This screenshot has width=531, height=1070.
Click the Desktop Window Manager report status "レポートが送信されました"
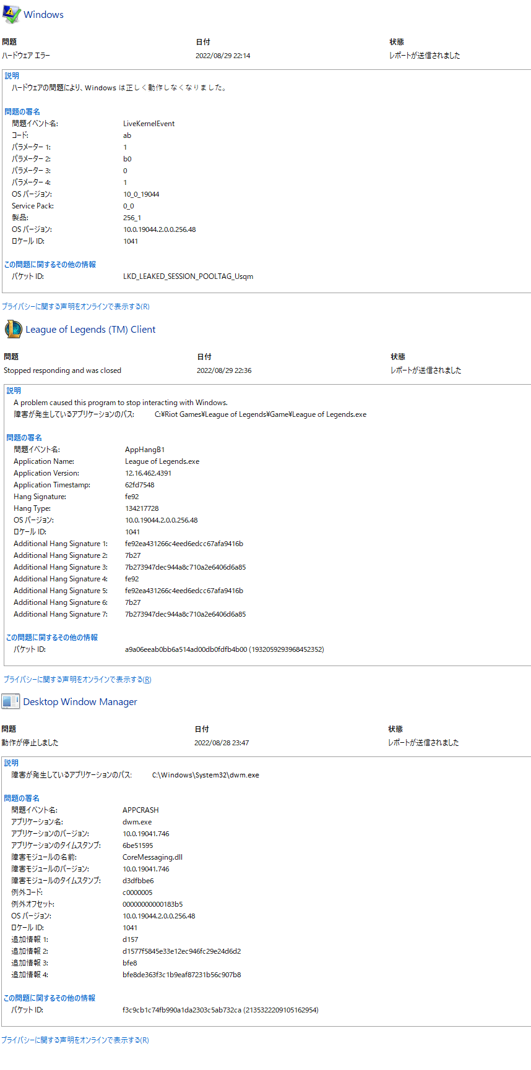(423, 743)
